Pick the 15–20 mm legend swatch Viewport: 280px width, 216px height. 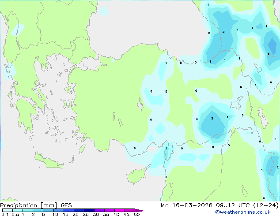(x=69, y=210)
